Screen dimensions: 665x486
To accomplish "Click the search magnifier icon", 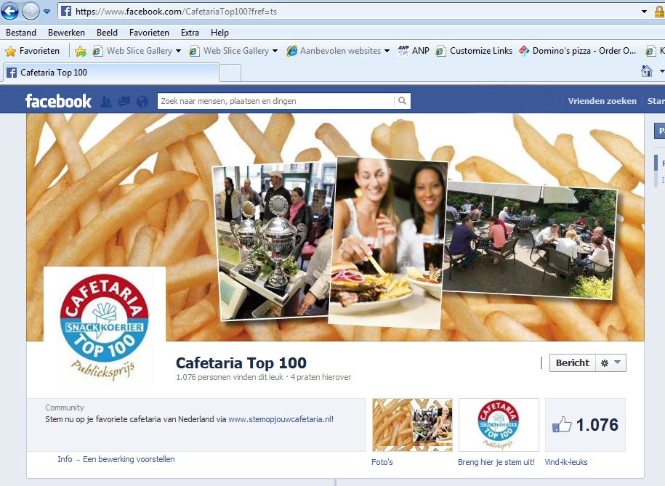I will click(x=402, y=100).
